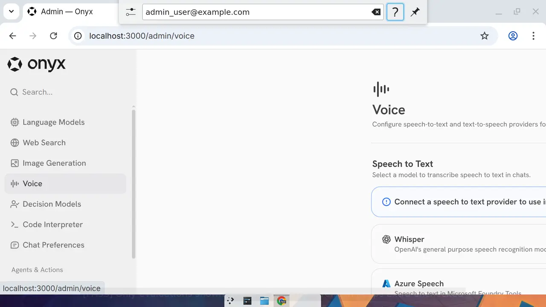Open the Chrome three-dot menu
Viewport: 546px width, 307px height.
click(533, 36)
